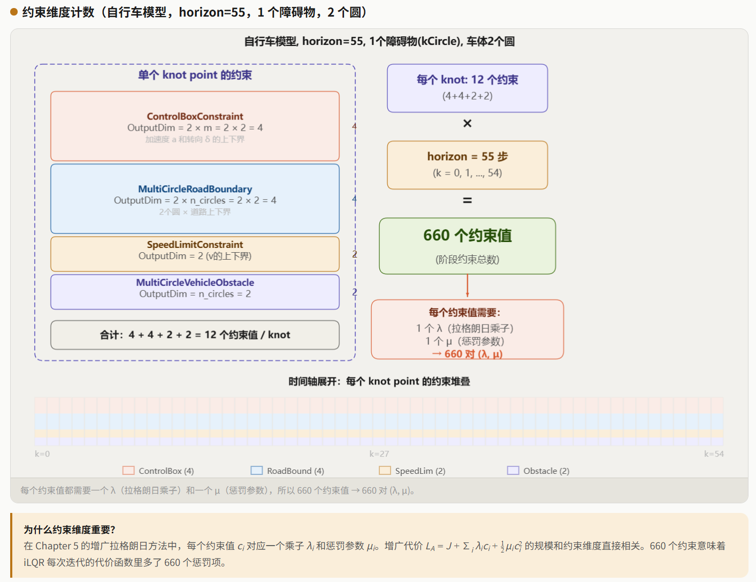Click the 每个 knot: 12 个约束 box
The image size is (756, 582).
click(467, 88)
